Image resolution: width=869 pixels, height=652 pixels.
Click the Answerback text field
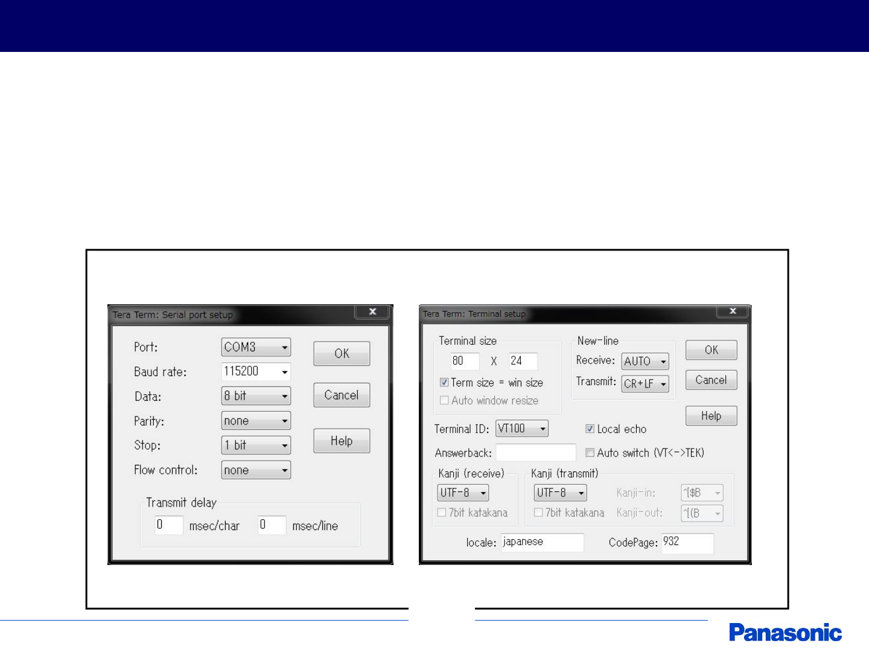coord(536,453)
